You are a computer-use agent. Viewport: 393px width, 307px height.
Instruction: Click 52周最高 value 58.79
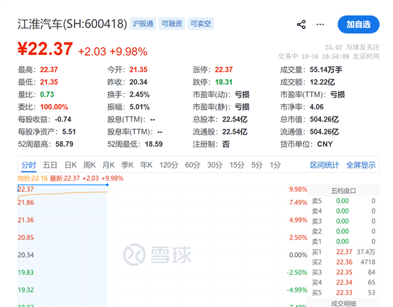point(64,144)
